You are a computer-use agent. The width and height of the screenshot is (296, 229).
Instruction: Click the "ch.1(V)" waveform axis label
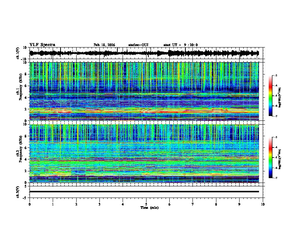(18, 53)
